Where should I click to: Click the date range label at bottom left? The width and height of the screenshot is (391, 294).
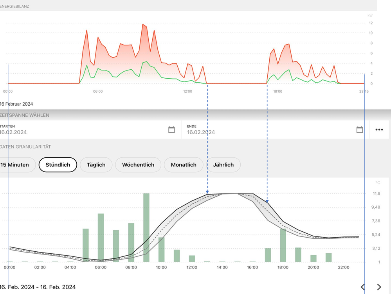38,287
